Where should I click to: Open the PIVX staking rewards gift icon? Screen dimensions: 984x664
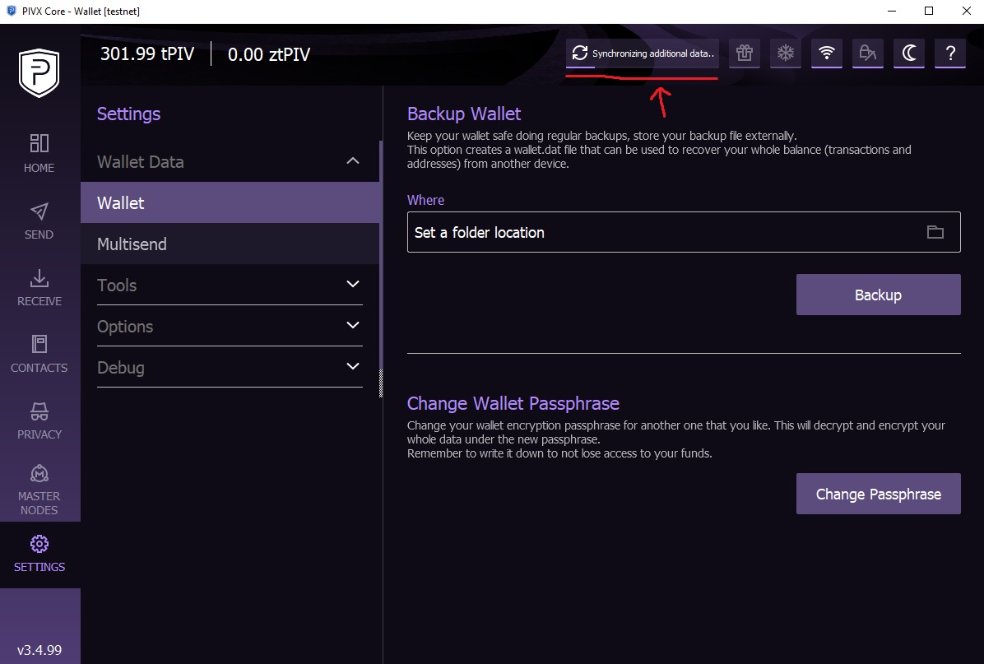click(744, 53)
